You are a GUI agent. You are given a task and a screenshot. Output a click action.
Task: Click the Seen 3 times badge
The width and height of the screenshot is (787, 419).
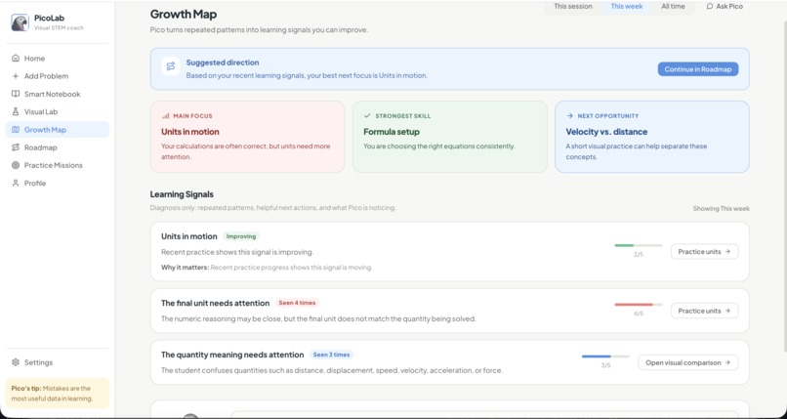331,355
